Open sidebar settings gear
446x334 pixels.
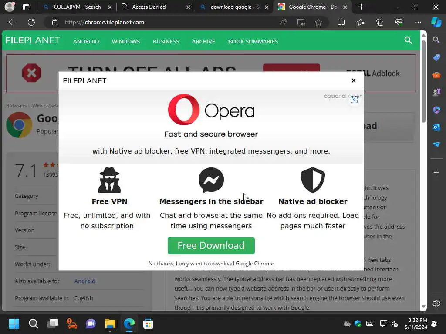coord(436,304)
